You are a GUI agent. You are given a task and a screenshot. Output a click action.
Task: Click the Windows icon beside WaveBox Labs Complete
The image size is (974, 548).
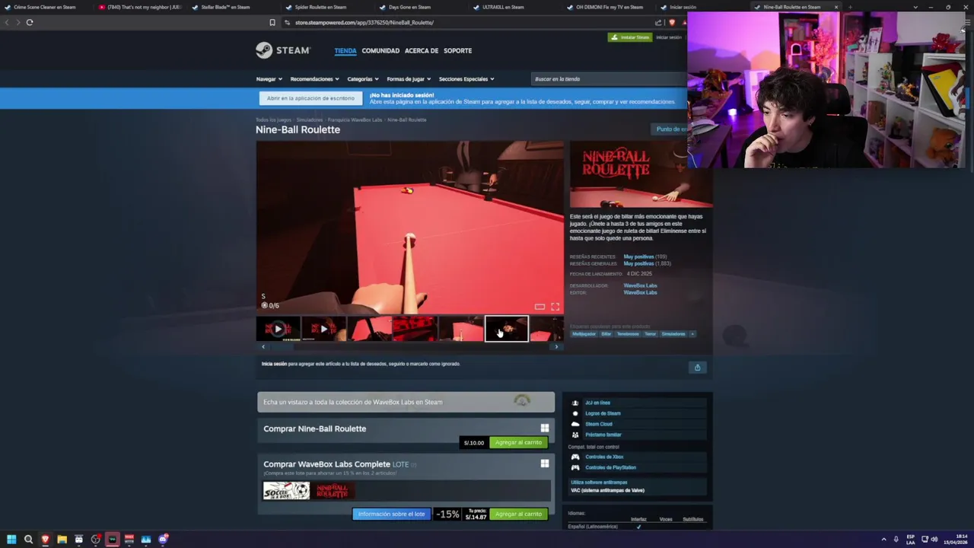click(x=544, y=464)
